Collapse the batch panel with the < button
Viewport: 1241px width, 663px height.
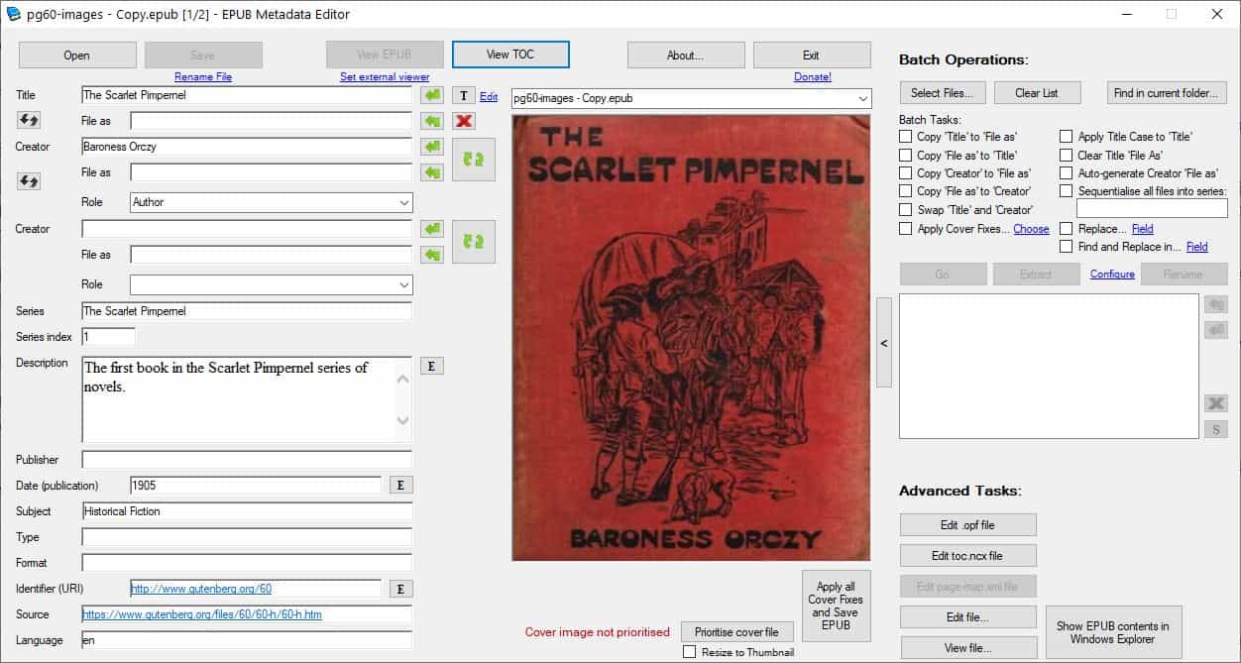(884, 343)
